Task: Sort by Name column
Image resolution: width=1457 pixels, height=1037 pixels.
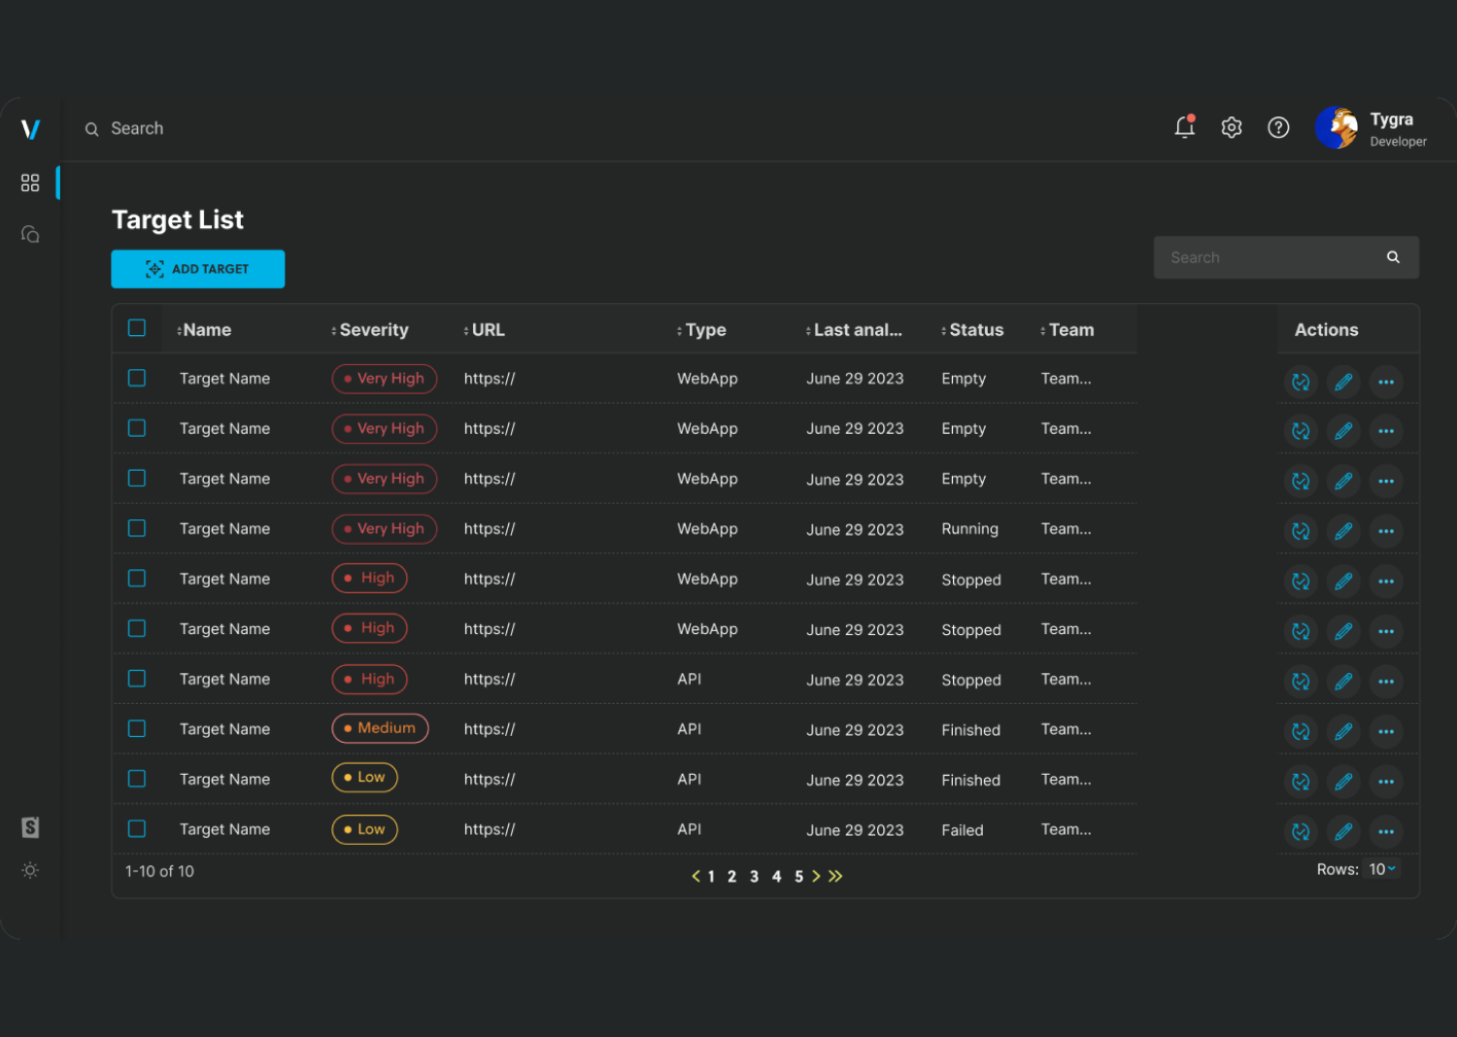Action: pyautogui.click(x=205, y=330)
